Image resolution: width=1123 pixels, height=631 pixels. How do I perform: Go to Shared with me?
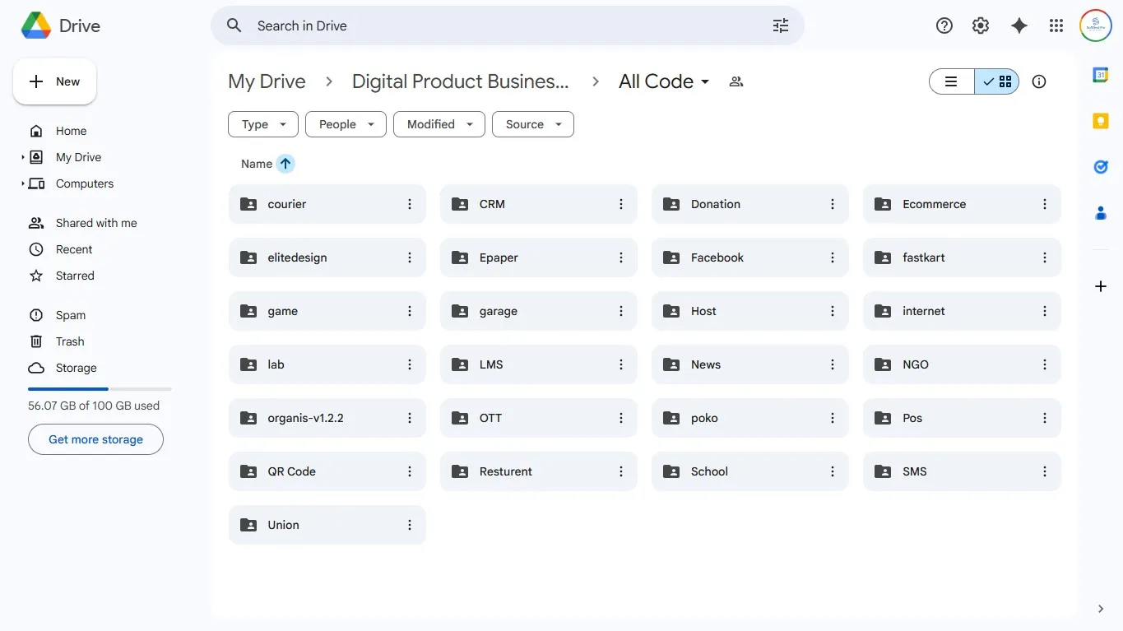[x=96, y=223]
